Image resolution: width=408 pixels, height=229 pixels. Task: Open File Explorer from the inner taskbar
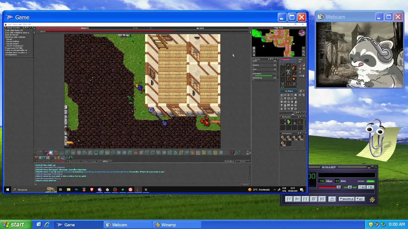click(x=69, y=190)
